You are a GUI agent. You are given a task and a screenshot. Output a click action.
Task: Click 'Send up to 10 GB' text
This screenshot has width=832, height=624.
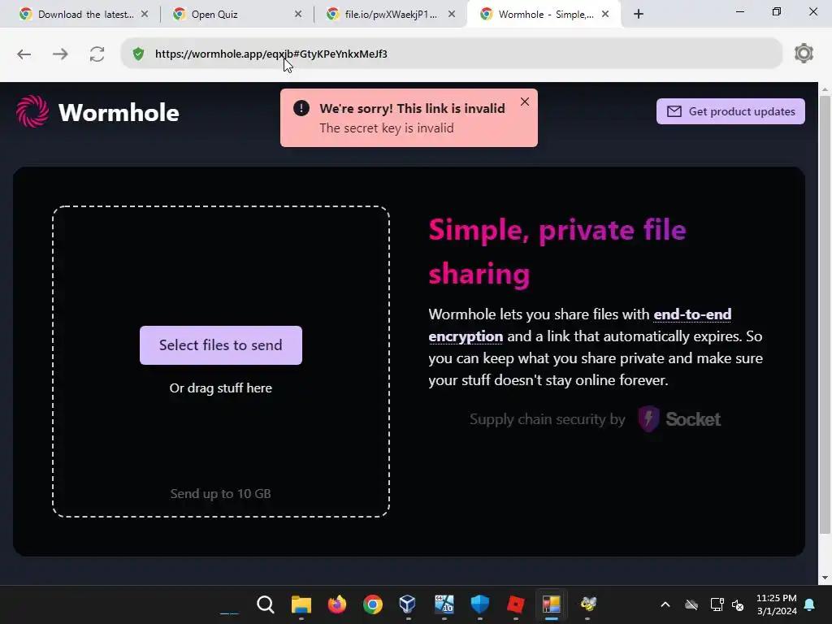tap(221, 493)
